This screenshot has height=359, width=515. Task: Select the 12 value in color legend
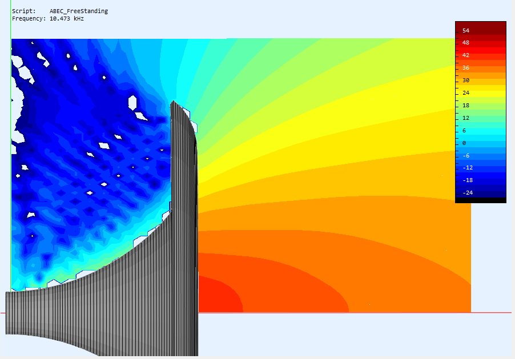pyautogui.click(x=466, y=118)
